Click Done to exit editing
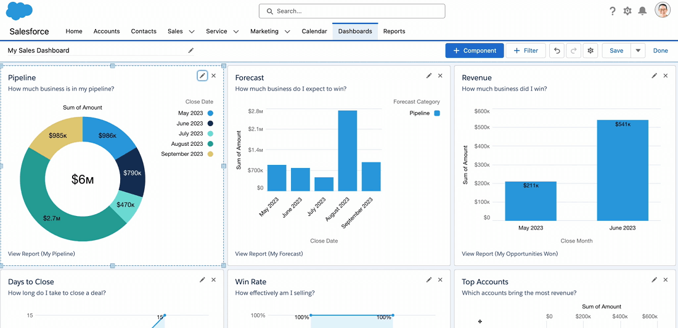 [x=661, y=50]
